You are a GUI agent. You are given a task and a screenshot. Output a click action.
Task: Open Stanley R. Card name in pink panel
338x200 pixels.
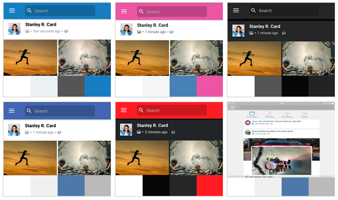(153, 25)
